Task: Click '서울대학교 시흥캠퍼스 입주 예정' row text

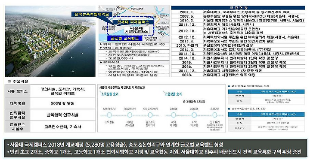Action: click(x=229, y=75)
